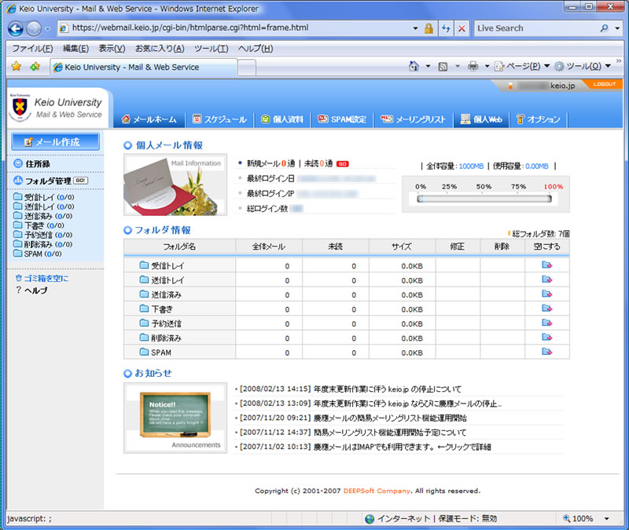The width and height of the screenshot is (629, 530).
Task: Click the LOGOUT button
Action: [604, 84]
